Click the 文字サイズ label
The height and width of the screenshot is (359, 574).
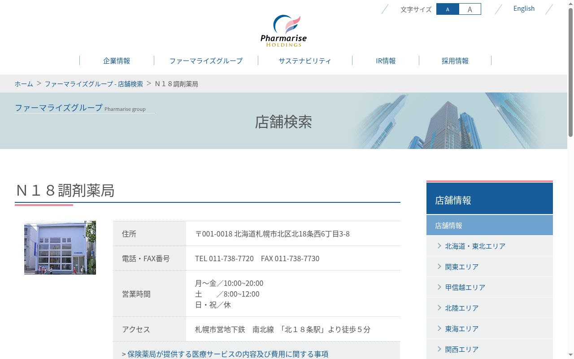[x=416, y=9]
